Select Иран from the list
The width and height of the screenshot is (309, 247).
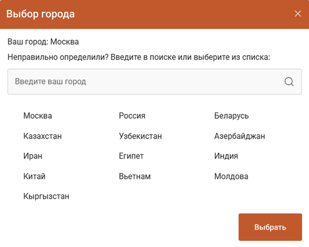pyautogui.click(x=33, y=156)
